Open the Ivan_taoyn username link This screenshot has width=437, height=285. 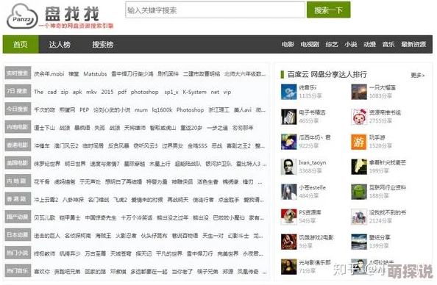coord(312,162)
